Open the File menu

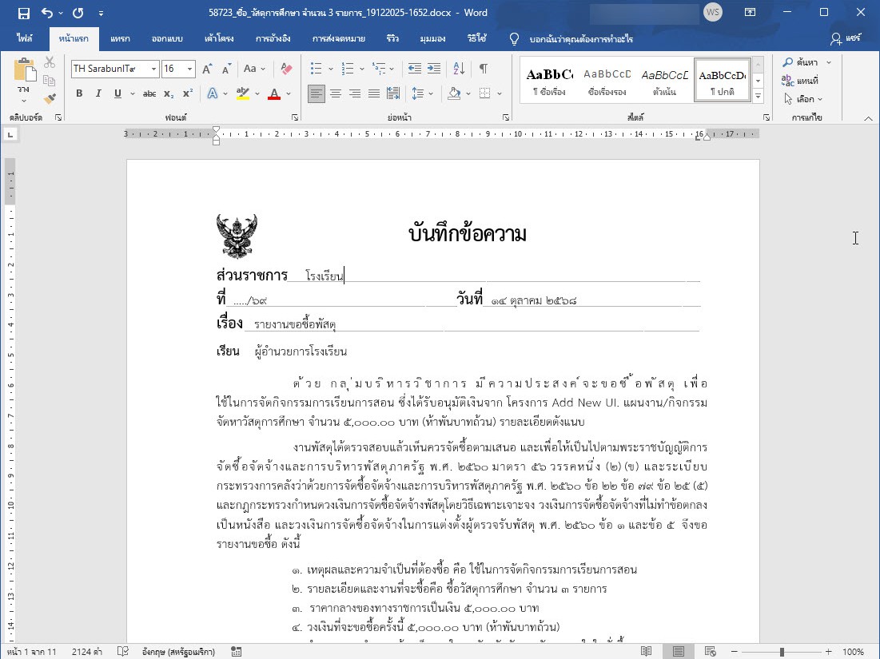tap(26, 38)
